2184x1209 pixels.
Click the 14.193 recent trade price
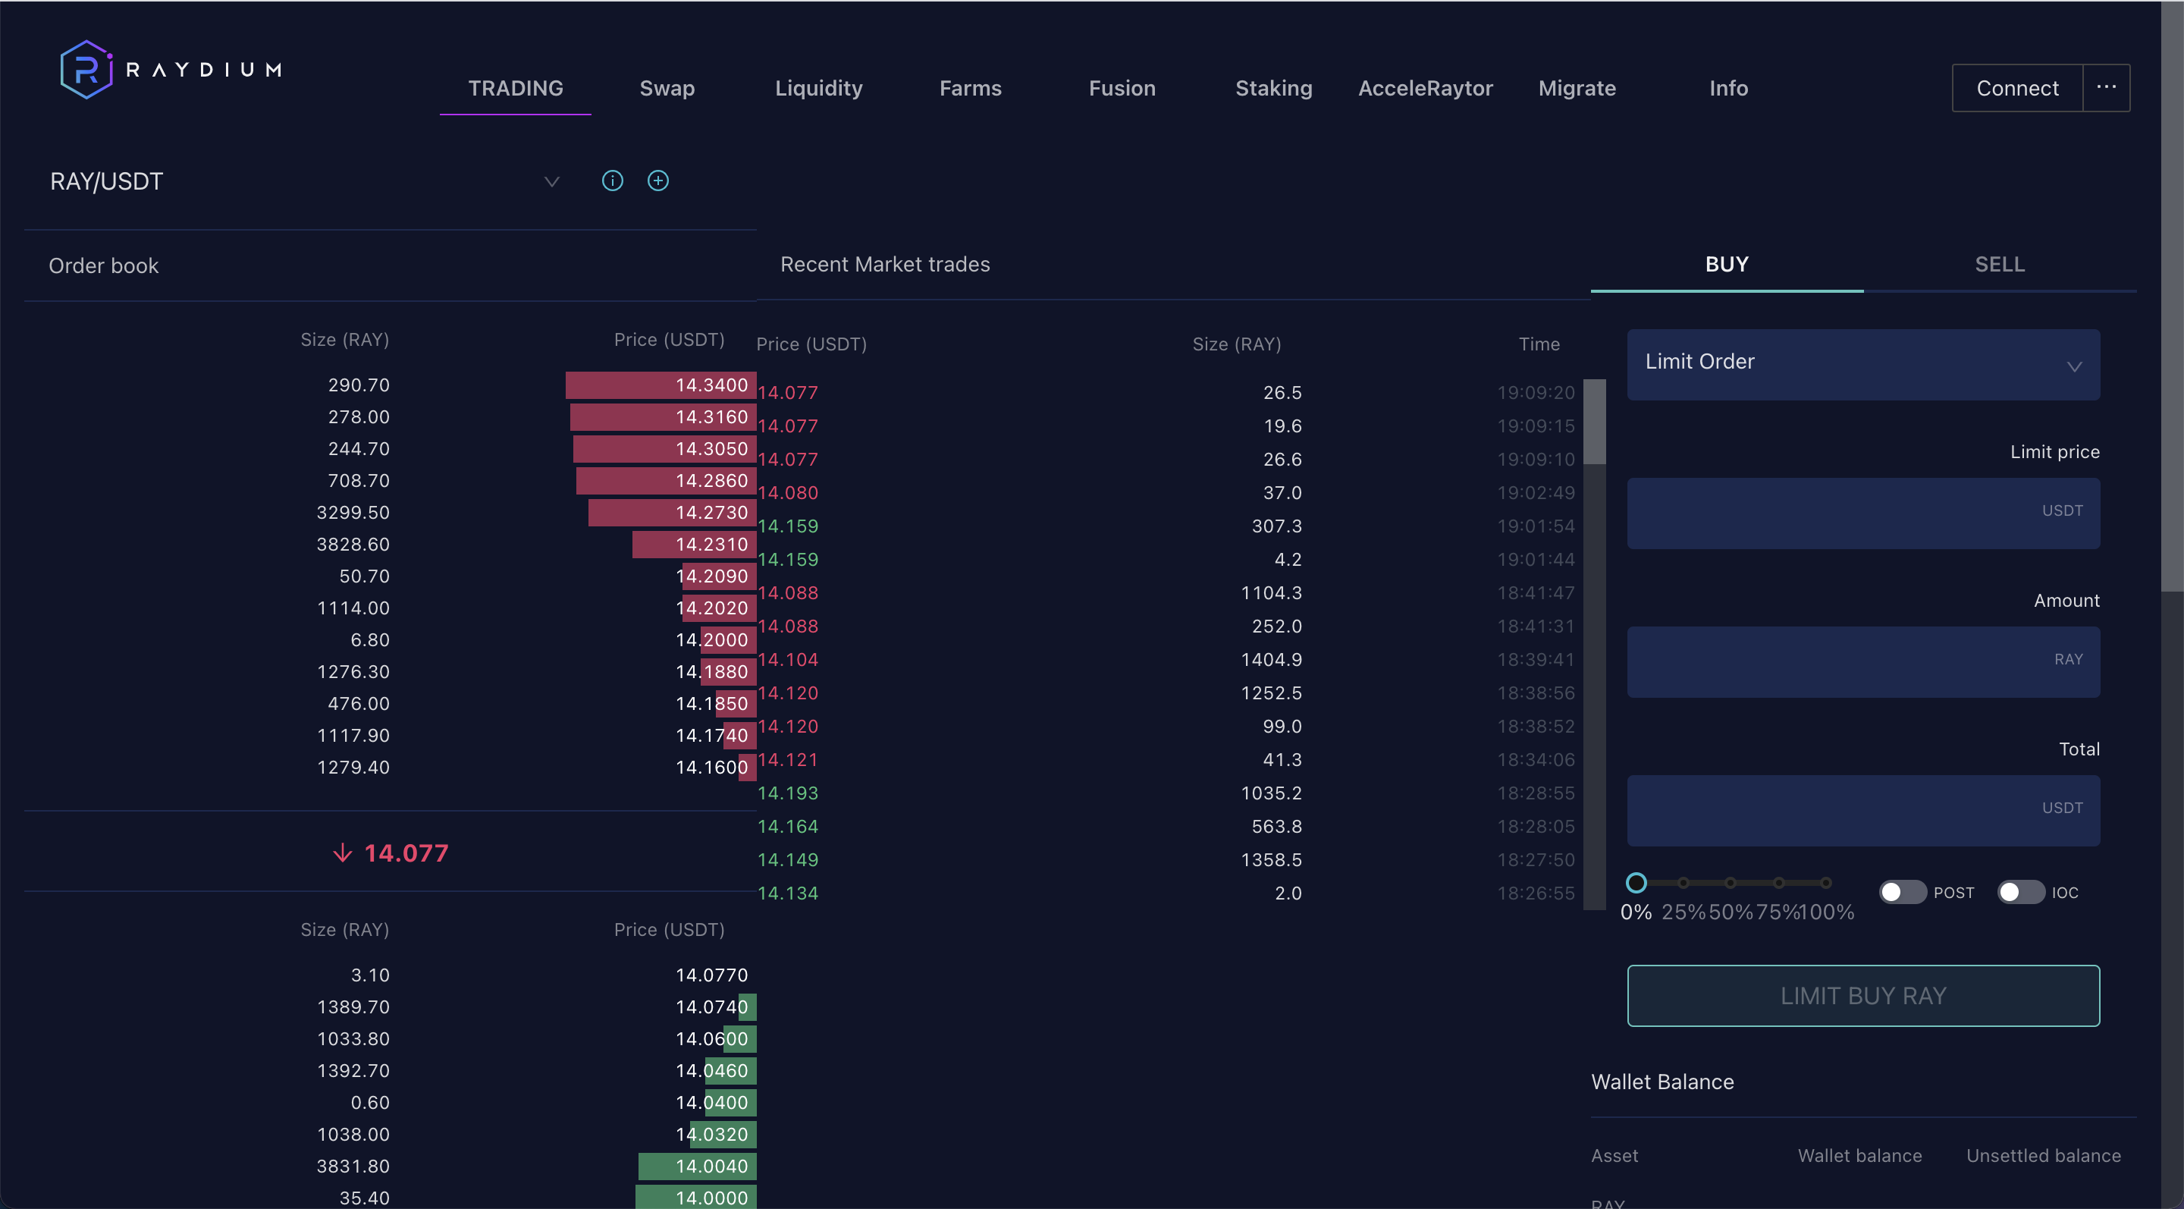pyautogui.click(x=788, y=793)
